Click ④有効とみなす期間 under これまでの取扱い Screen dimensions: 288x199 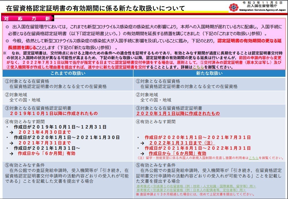(25, 122)
